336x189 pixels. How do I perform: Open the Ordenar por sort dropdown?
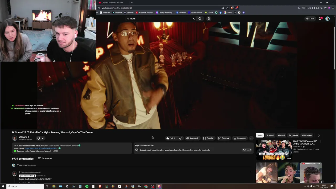(45, 158)
